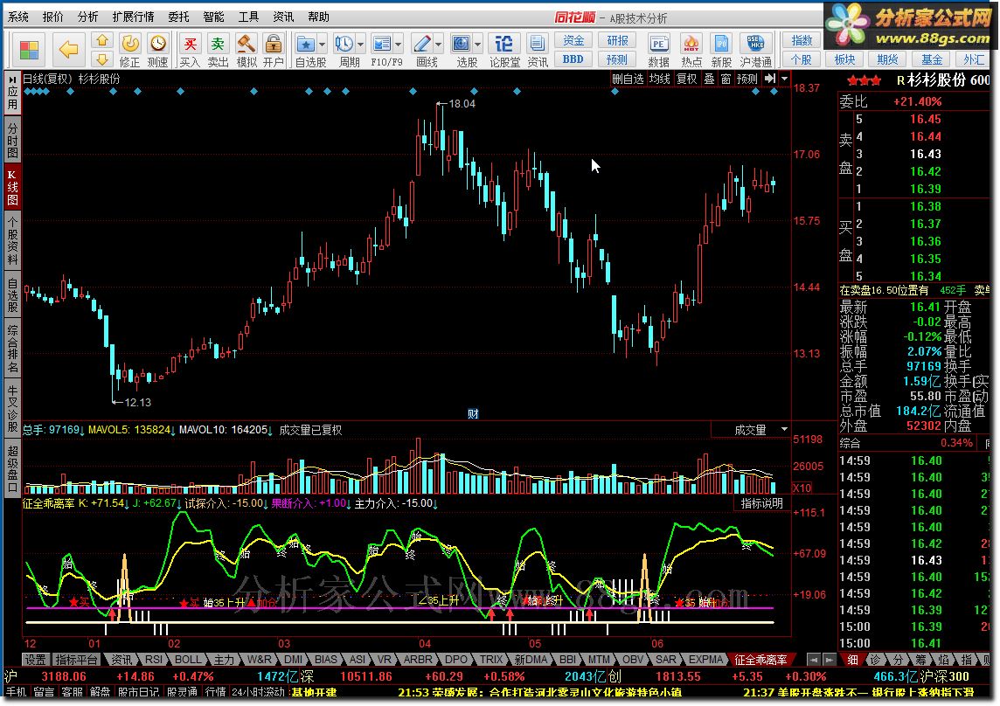Go back with the yellow left arrow
1000x706 pixels.
pyautogui.click(x=68, y=49)
